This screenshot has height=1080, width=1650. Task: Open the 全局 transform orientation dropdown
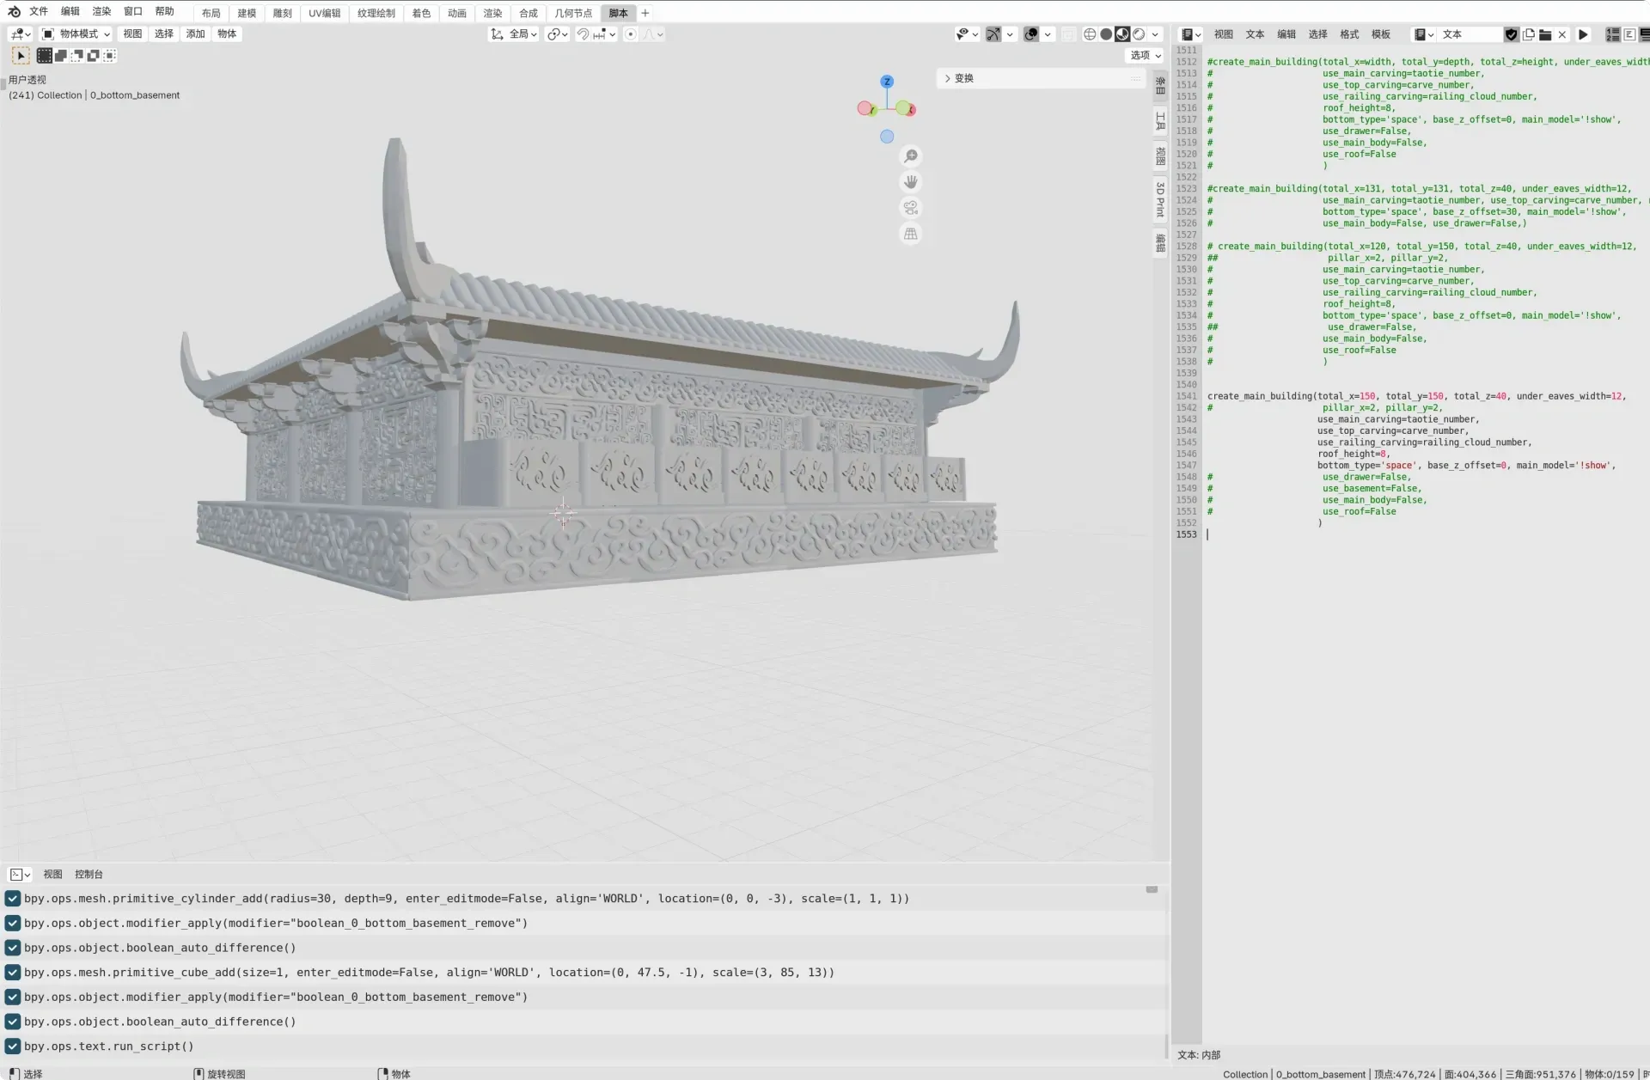[x=514, y=34]
